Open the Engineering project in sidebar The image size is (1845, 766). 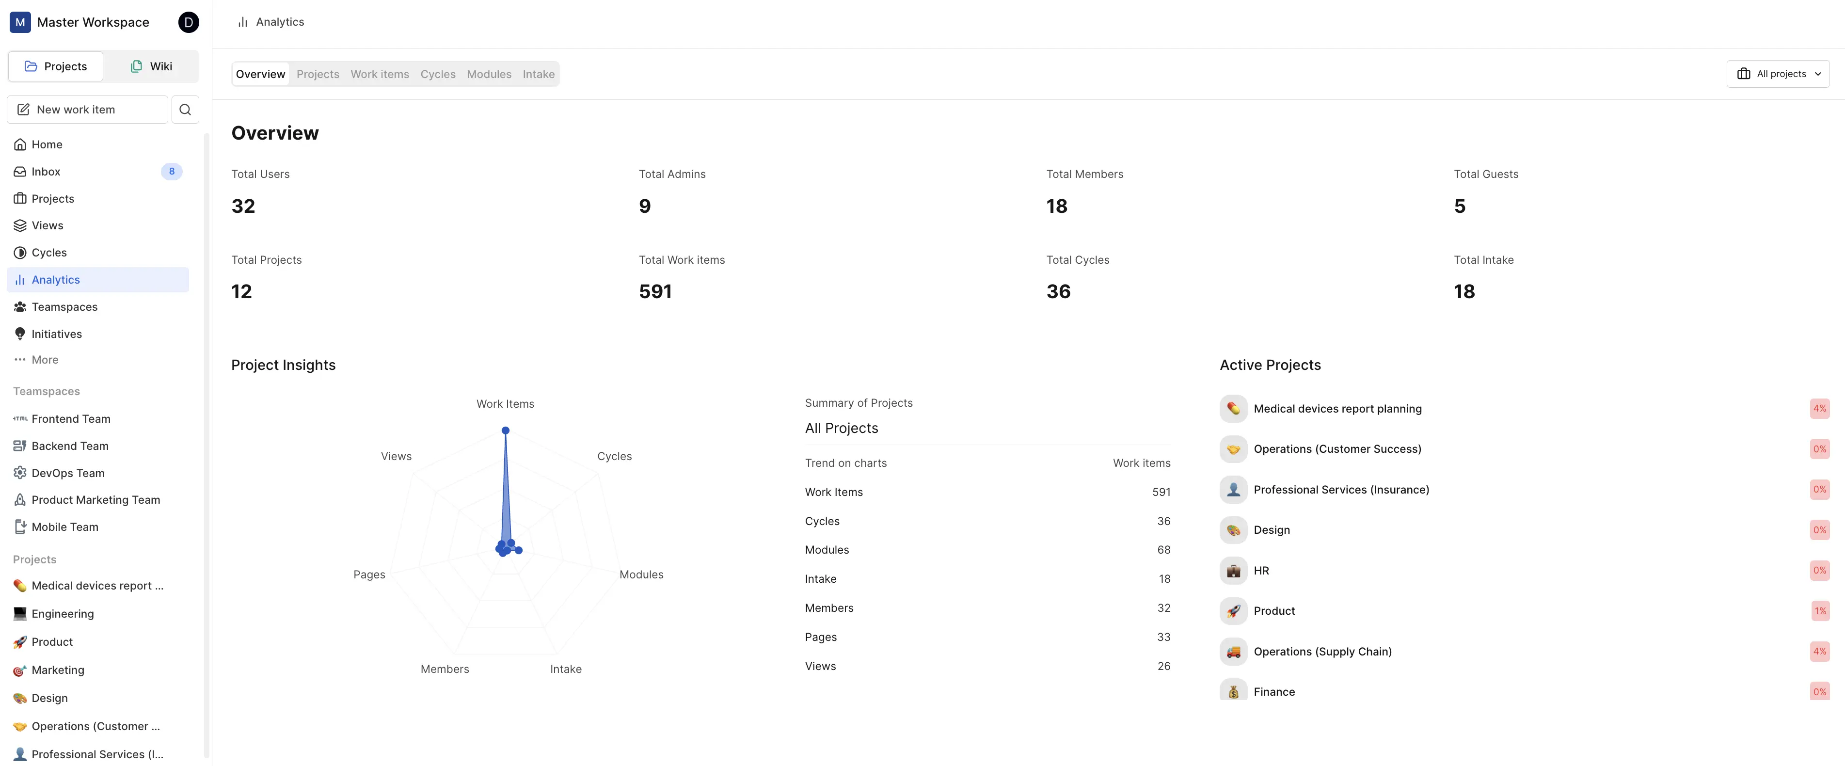97,613
